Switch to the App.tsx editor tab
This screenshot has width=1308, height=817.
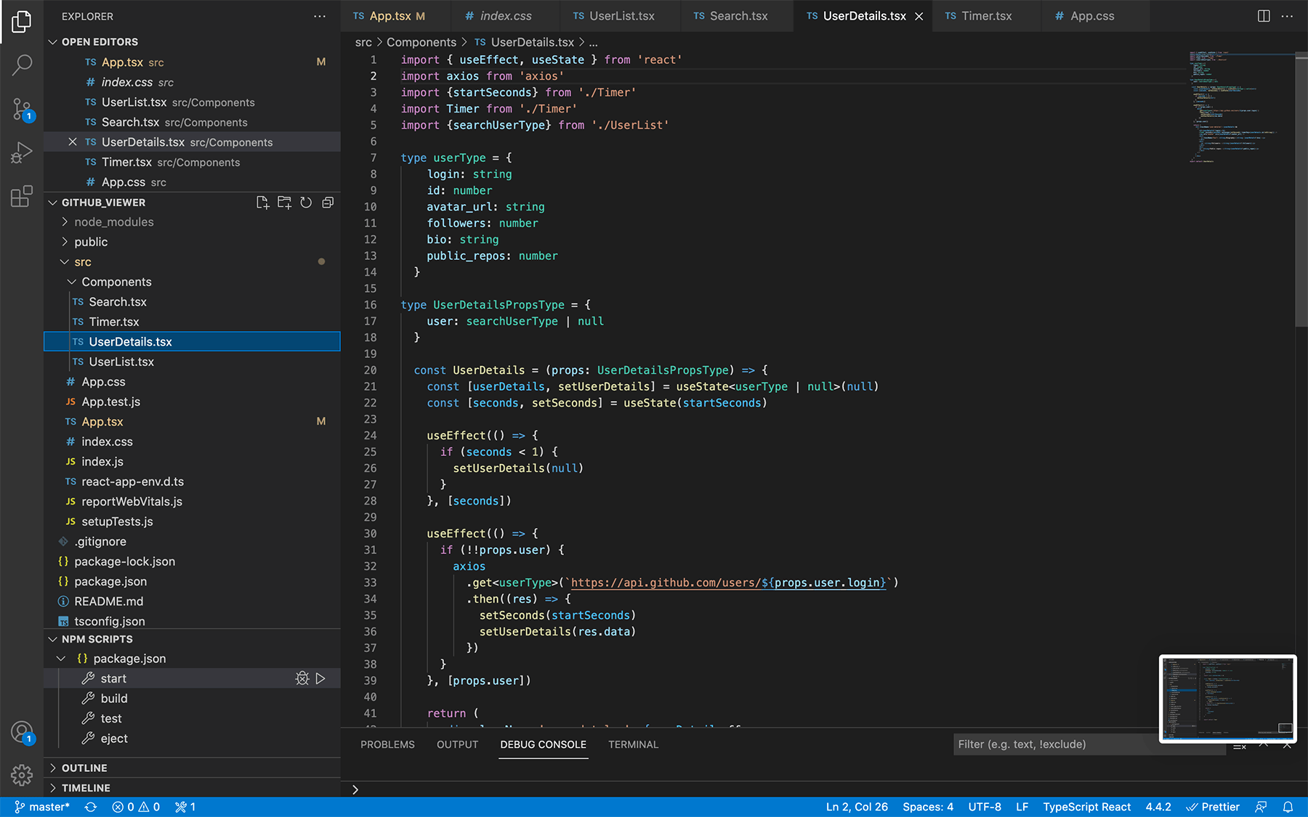395,16
